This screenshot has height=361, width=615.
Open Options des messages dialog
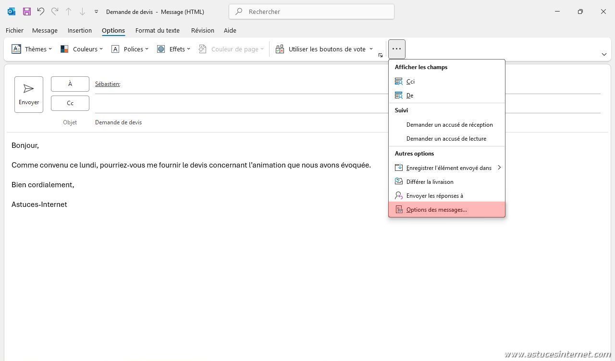point(436,210)
